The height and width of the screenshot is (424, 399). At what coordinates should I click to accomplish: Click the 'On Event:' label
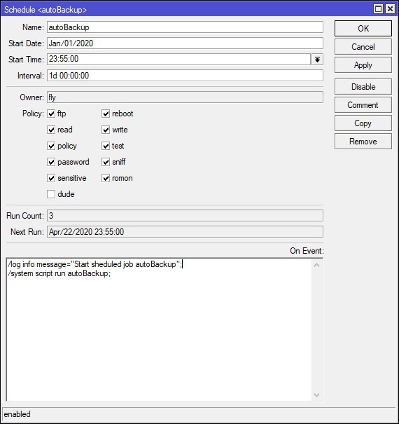(x=307, y=251)
